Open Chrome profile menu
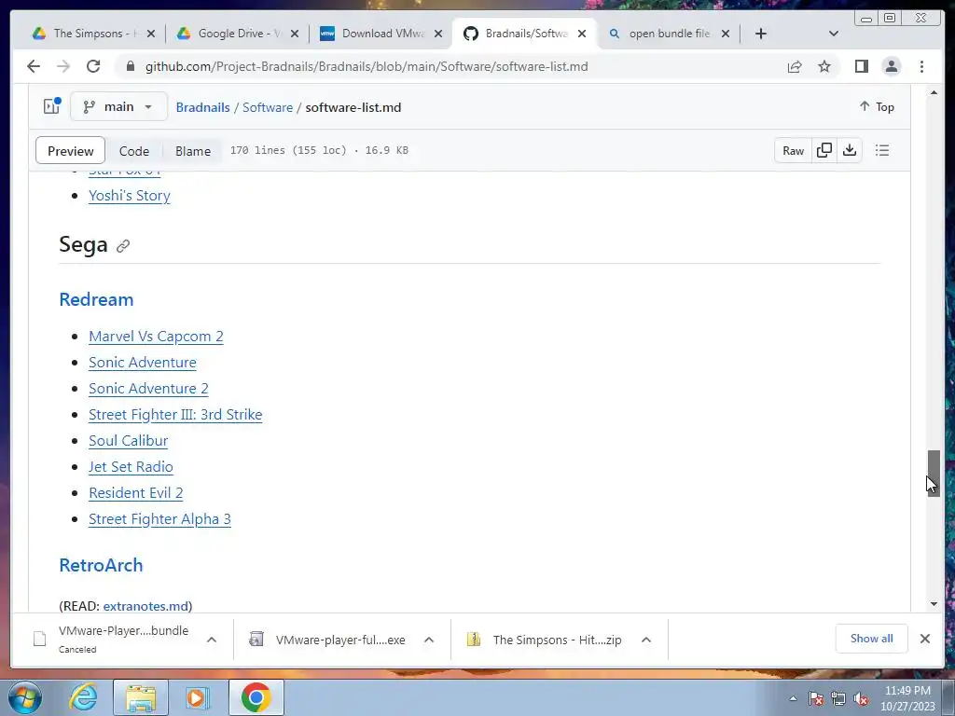 [891, 66]
